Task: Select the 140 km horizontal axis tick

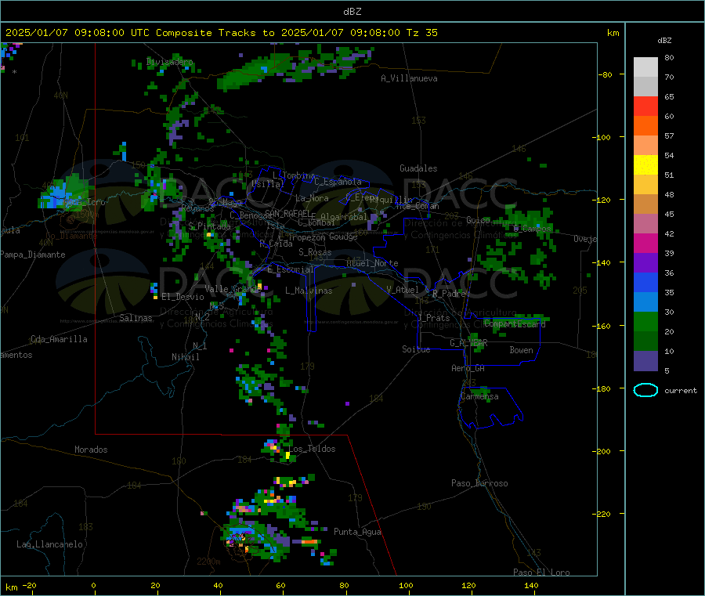Action: [531, 585]
